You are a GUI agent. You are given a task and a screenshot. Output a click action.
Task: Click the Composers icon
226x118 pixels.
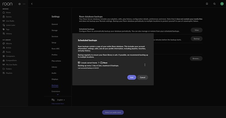(x=4, y=56)
